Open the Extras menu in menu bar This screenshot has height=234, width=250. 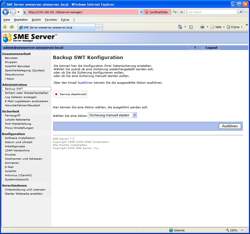[x=65, y=20]
